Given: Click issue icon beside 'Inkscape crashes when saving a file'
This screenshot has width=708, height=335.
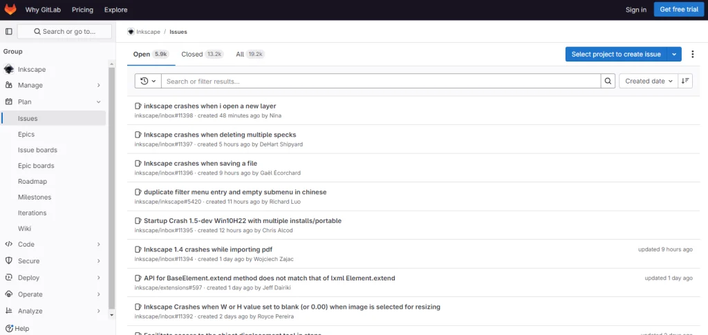Looking at the screenshot, I should [138, 164].
